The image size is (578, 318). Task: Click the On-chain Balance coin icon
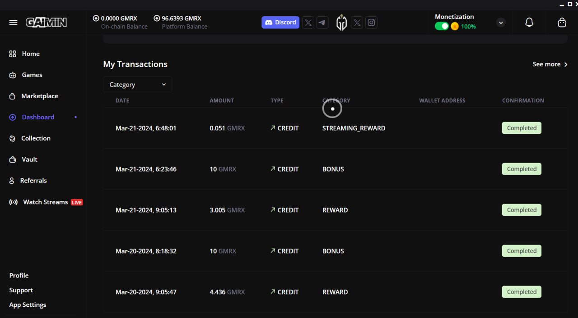[x=96, y=18]
